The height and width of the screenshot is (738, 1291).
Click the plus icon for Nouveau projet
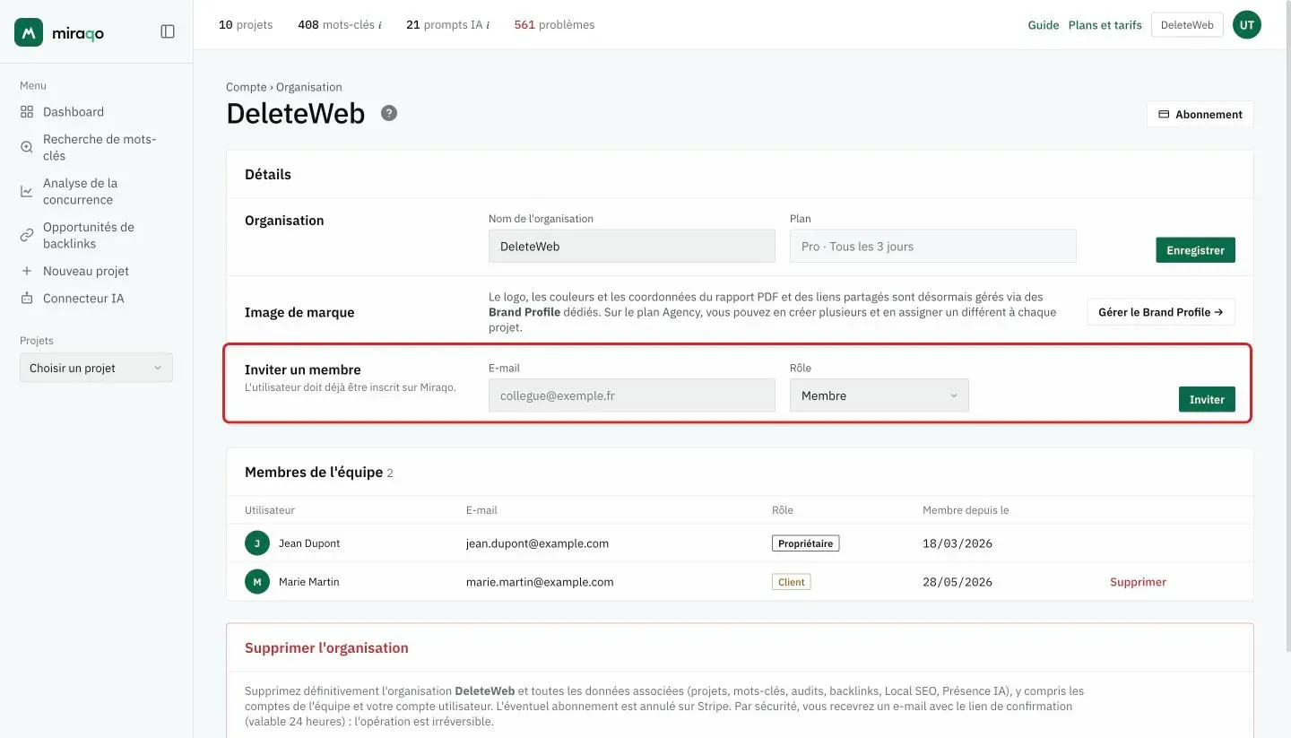[x=27, y=271]
